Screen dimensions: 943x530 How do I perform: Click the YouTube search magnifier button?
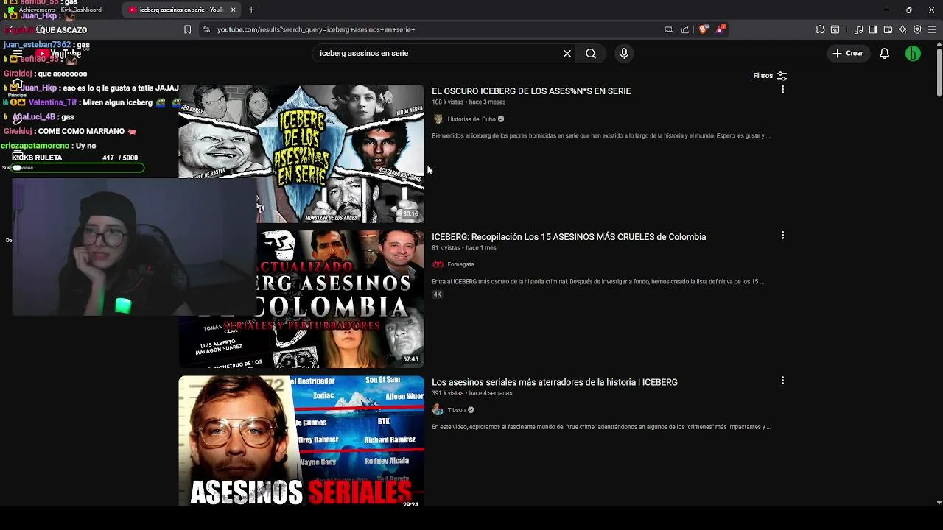click(591, 54)
